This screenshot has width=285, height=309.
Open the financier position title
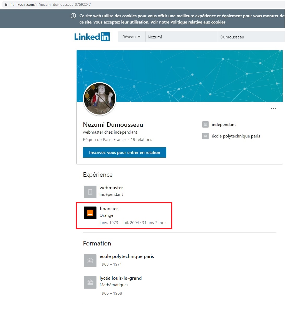[x=109, y=208]
